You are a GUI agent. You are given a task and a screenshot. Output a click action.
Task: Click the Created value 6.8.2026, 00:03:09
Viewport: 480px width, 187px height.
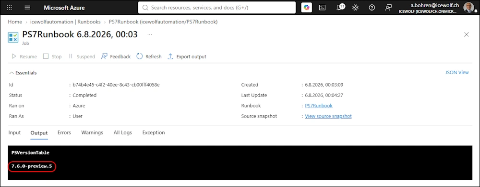click(324, 85)
